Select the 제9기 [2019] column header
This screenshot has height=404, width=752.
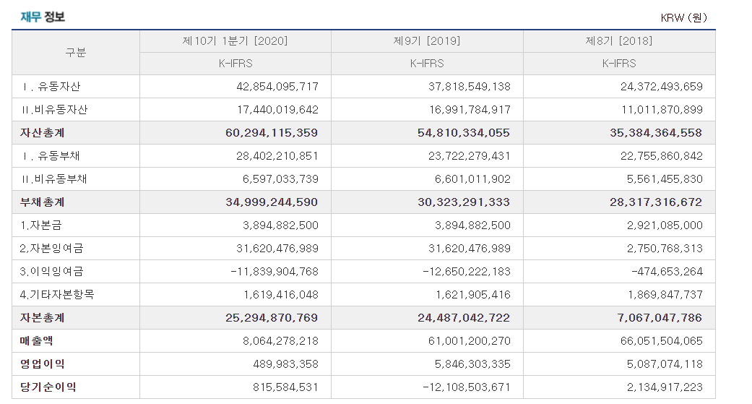[427, 41]
